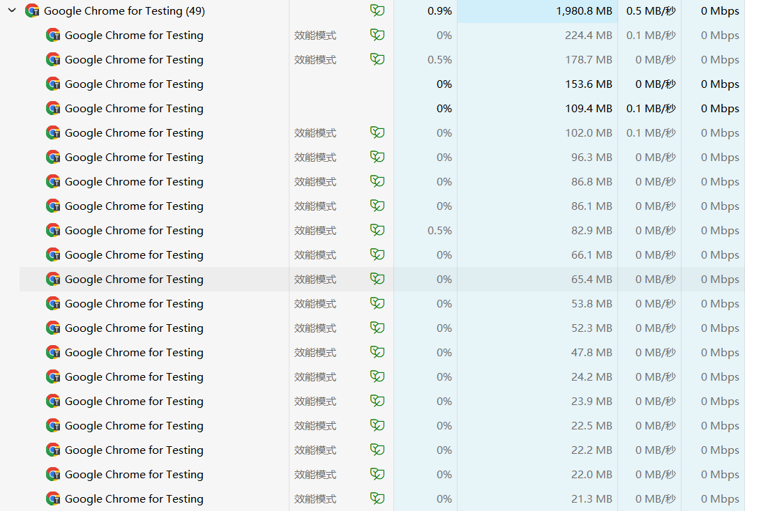Click the Chrome icon in the 153.6 MB row
The height and width of the screenshot is (511, 761).
[x=53, y=84]
